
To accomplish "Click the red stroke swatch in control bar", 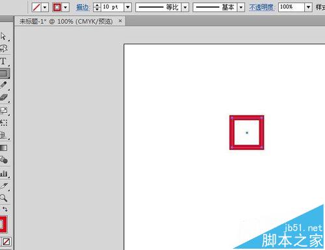I will 57,7.
